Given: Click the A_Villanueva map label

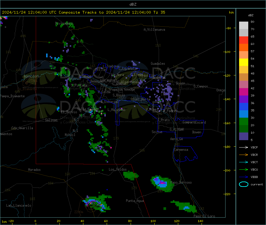Looking at the screenshot, I should click(154, 30).
